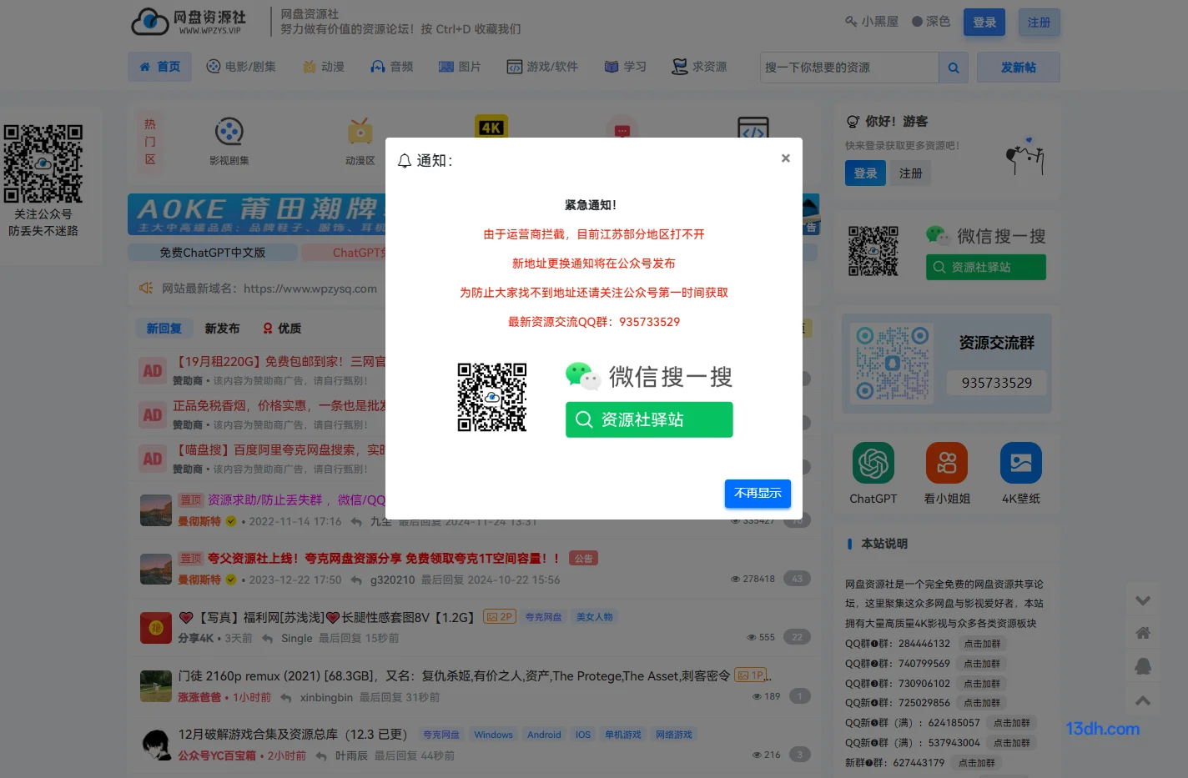This screenshot has height=778, width=1188.
Task: Click the Windows tag
Action: click(x=493, y=735)
